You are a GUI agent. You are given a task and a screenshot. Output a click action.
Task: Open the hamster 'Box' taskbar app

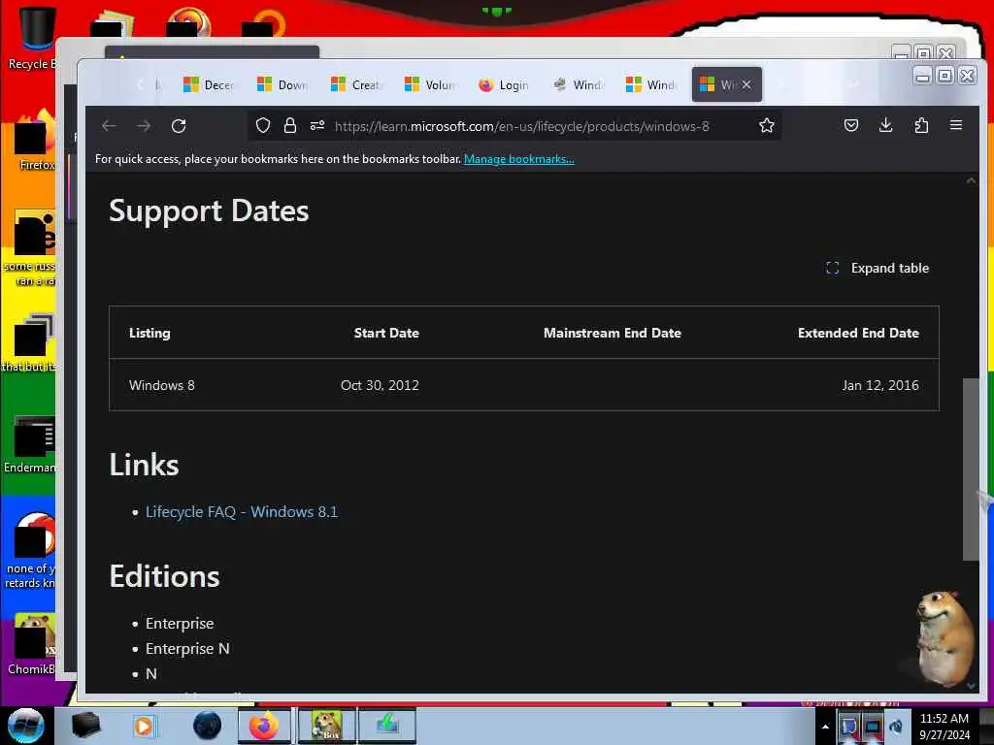pyautogui.click(x=326, y=726)
